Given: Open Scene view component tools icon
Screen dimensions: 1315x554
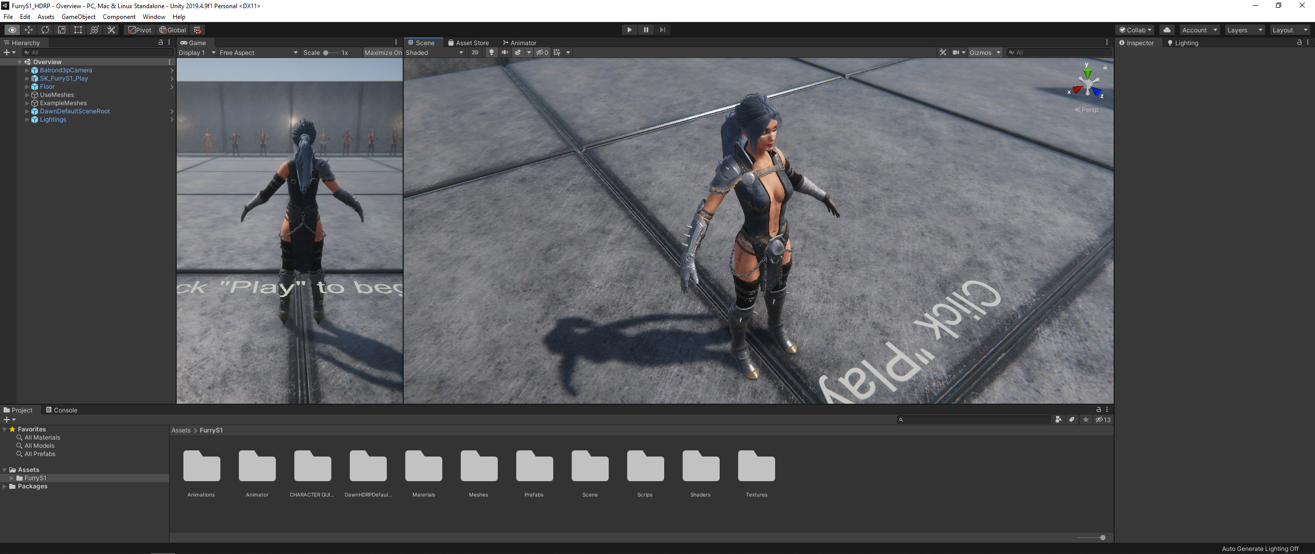Looking at the screenshot, I should tap(943, 52).
